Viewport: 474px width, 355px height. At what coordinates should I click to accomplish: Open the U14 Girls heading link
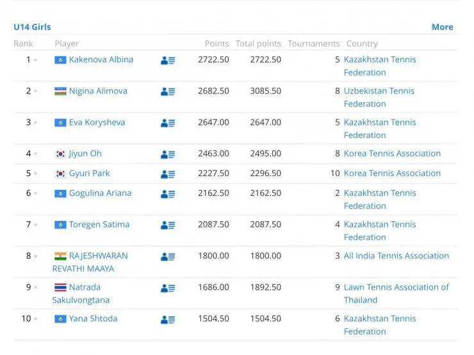[32, 27]
